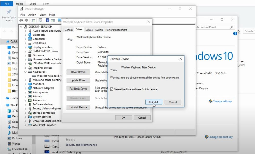Click Pin to Quick access icon
The image size is (255, 154).
pyautogui.click(x=9, y=12)
